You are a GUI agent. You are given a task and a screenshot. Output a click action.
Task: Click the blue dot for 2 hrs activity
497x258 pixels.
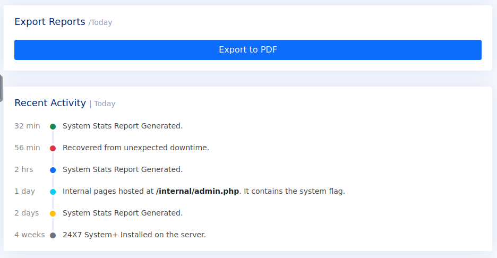coord(53,170)
